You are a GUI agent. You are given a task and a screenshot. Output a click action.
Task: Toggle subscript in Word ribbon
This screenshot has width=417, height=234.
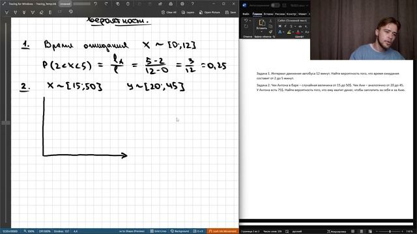pyautogui.click(x=306, y=26)
